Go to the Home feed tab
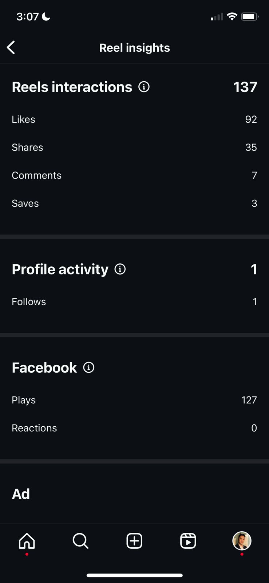The height and width of the screenshot is (583, 269). (x=27, y=541)
